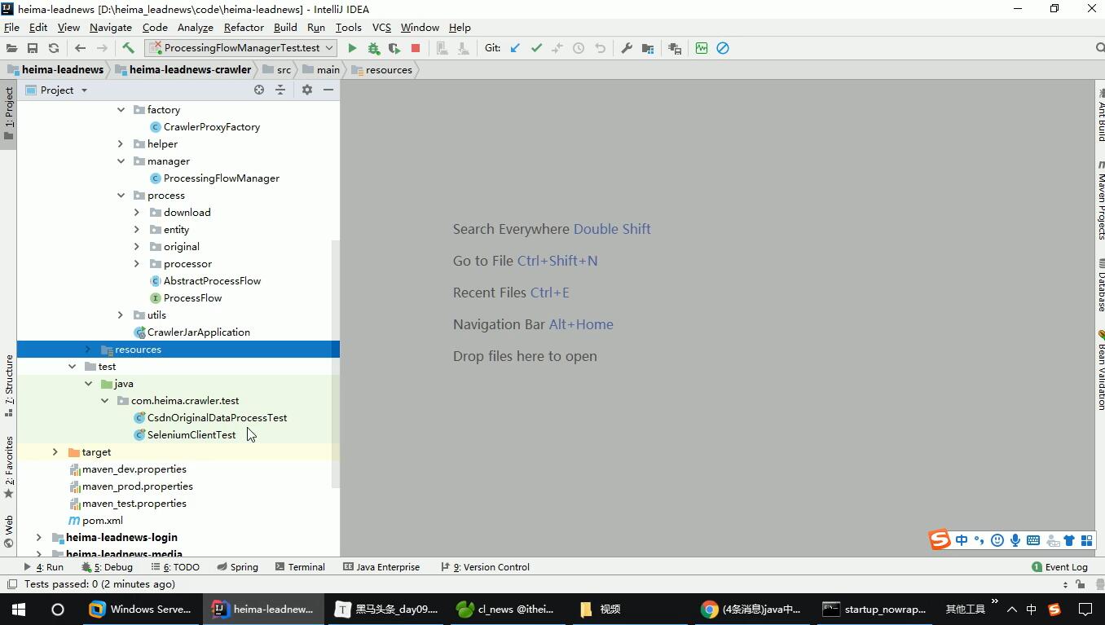Collapse the process folder

click(x=121, y=196)
